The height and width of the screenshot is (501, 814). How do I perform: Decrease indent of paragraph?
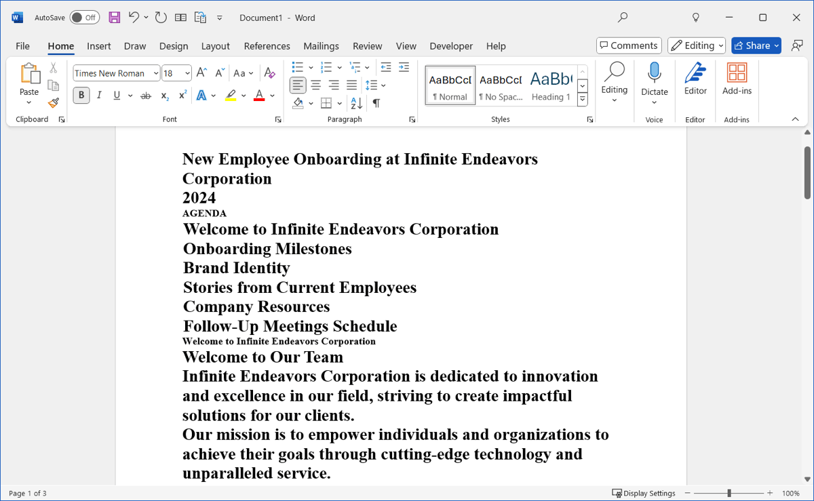pos(386,67)
